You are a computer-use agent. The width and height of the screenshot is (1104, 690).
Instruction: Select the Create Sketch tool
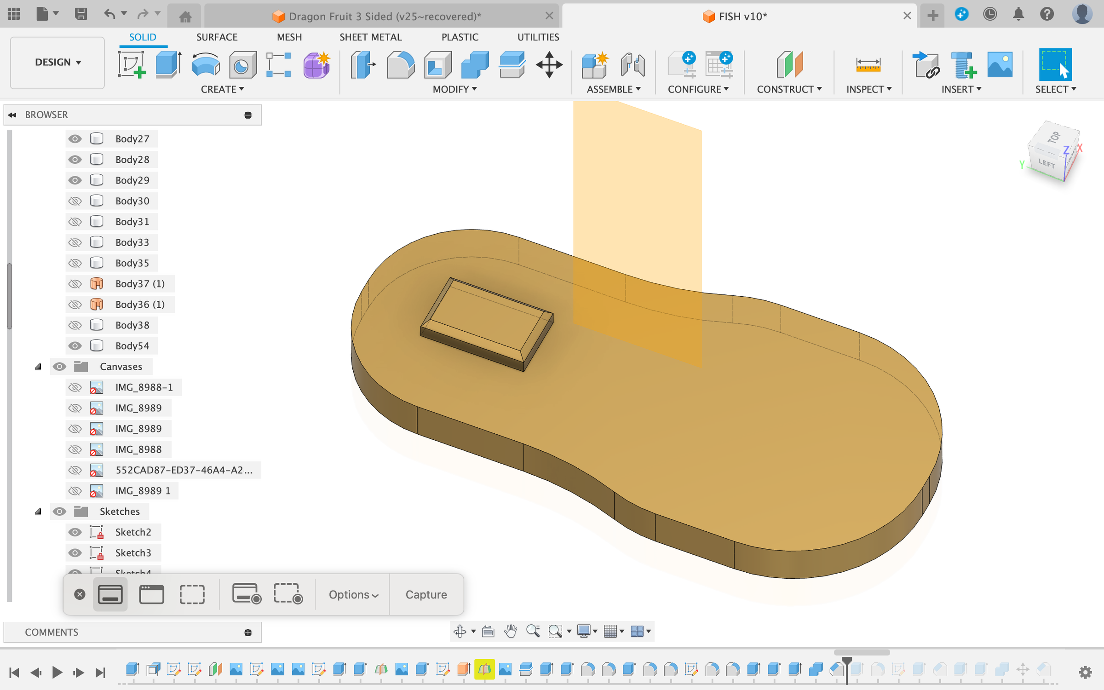[131, 65]
